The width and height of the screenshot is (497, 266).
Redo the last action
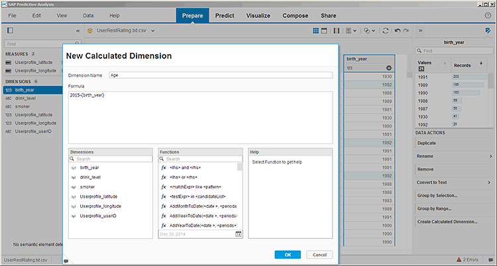(406, 30)
